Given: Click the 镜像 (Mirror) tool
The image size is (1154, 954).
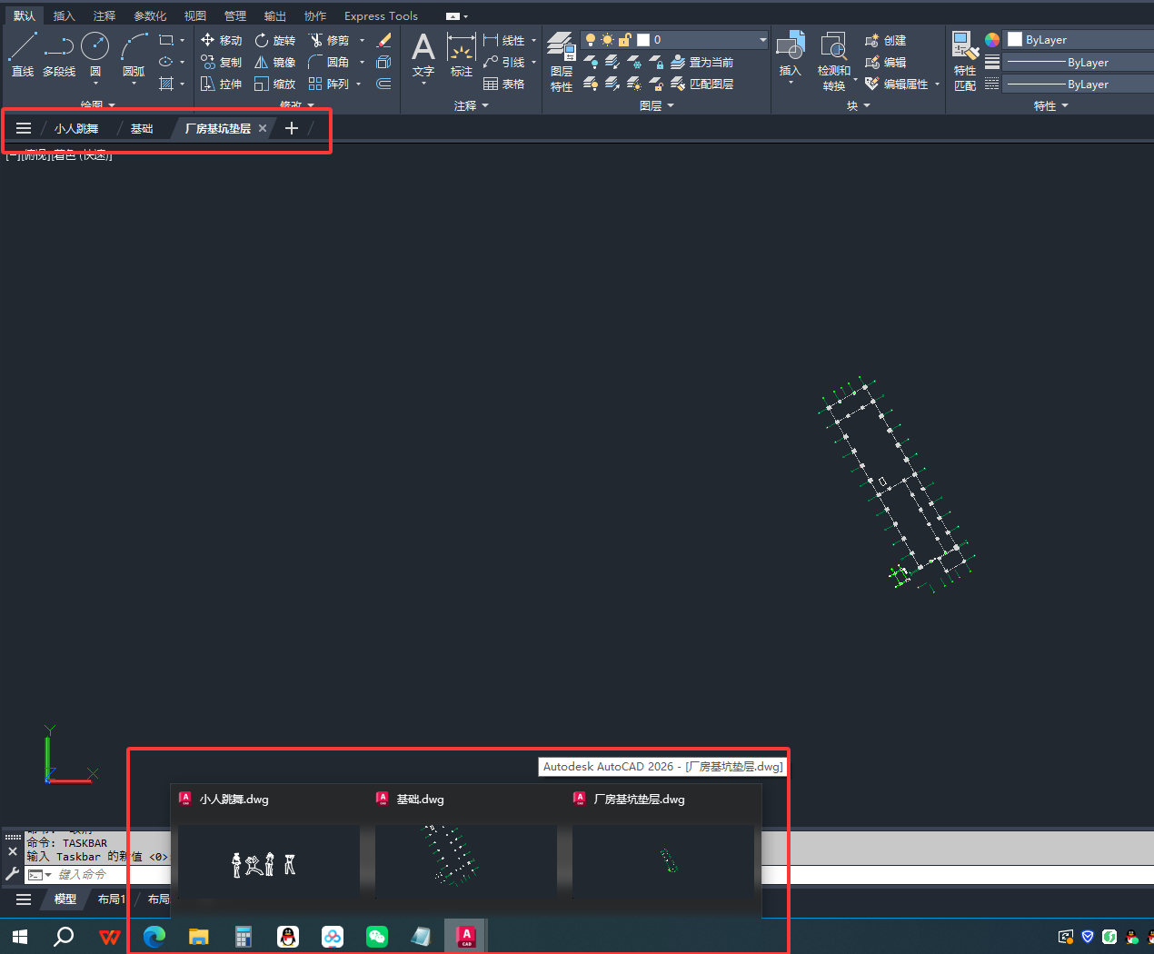Looking at the screenshot, I should coord(274,62).
